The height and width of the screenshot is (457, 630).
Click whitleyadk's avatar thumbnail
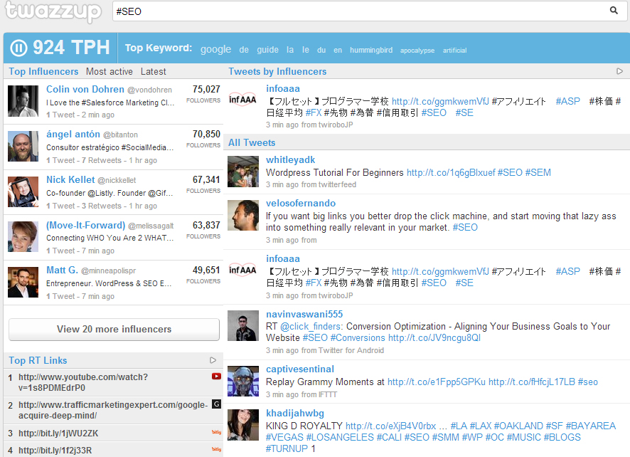point(243,172)
